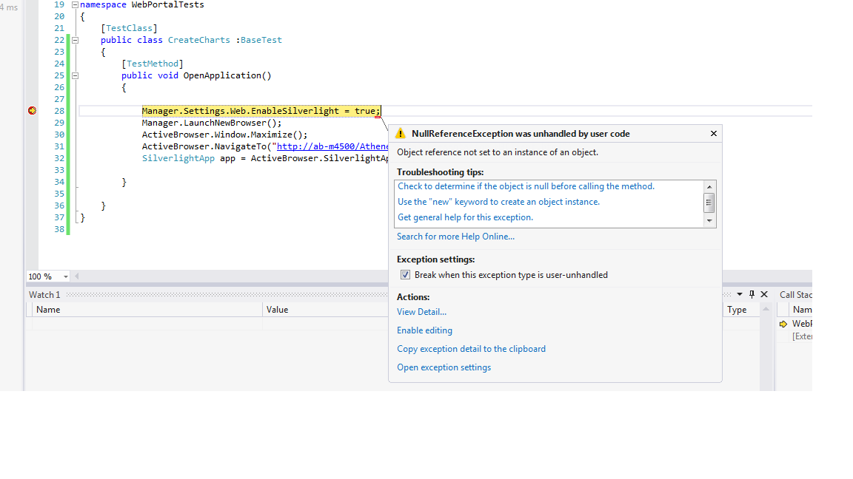
Task: Pin the Watch 1 panel with auto-hide pushpin
Action: pos(752,294)
